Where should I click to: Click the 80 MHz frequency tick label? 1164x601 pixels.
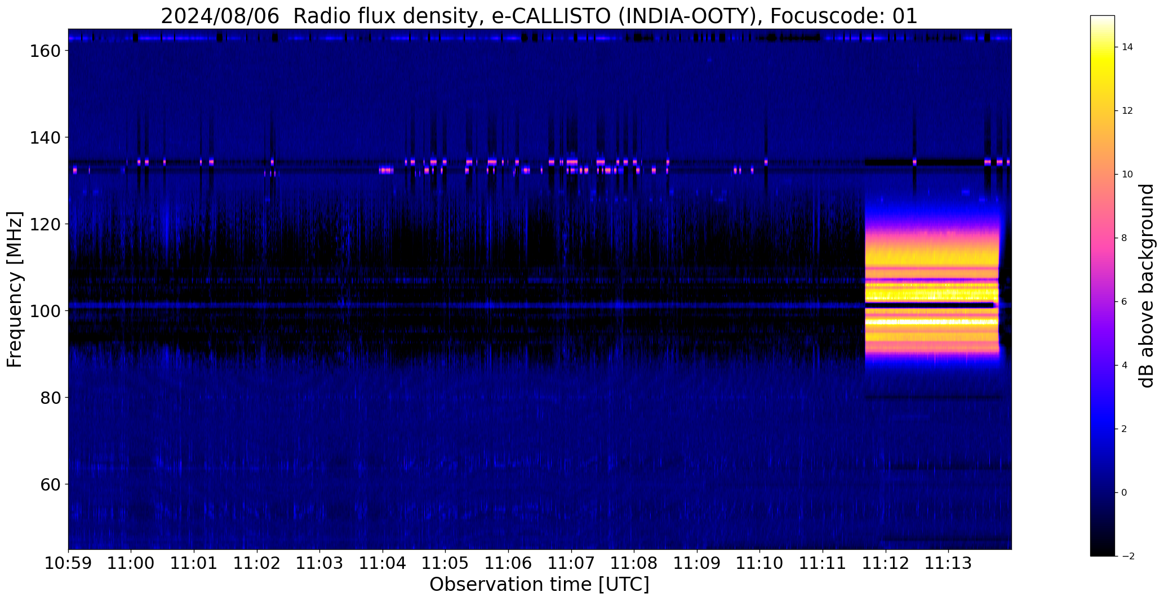pyautogui.click(x=50, y=398)
